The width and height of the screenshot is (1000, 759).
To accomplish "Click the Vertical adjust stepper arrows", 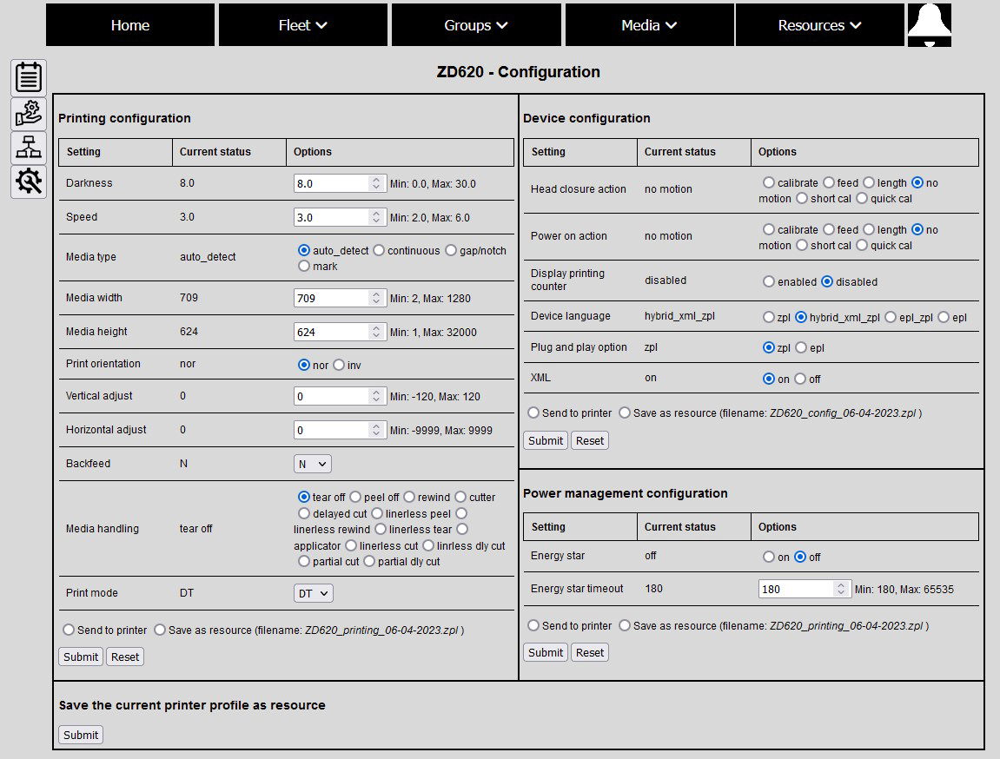I will (x=376, y=396).
